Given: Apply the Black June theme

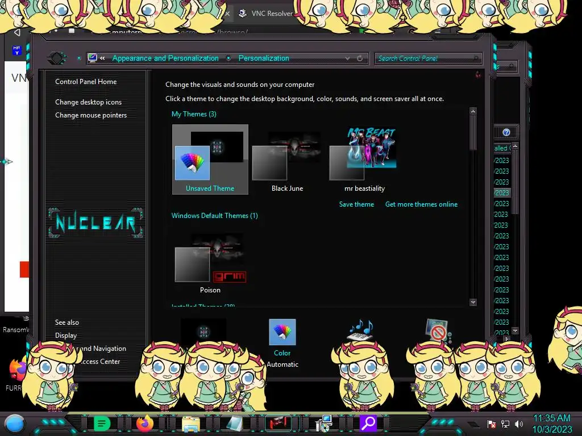Looking at the screenshot, I should pos(287,160).
